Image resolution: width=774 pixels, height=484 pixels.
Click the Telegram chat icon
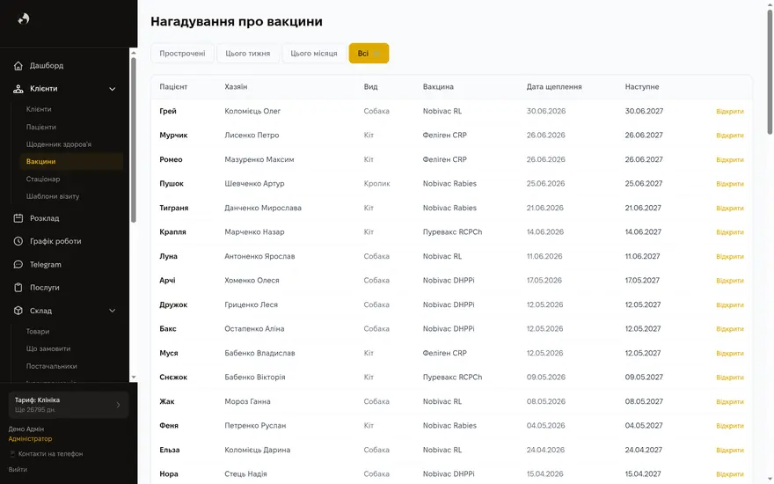[x=18, y=265]
